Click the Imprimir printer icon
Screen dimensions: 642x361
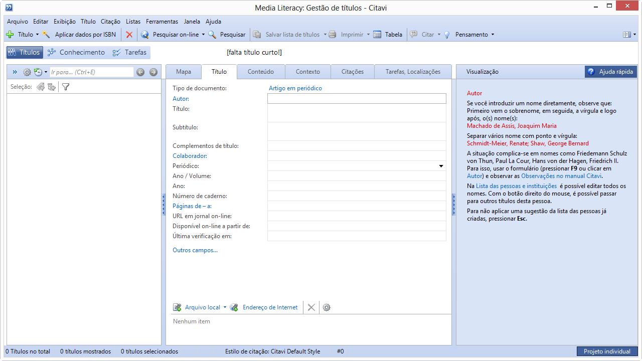point(333,35)
